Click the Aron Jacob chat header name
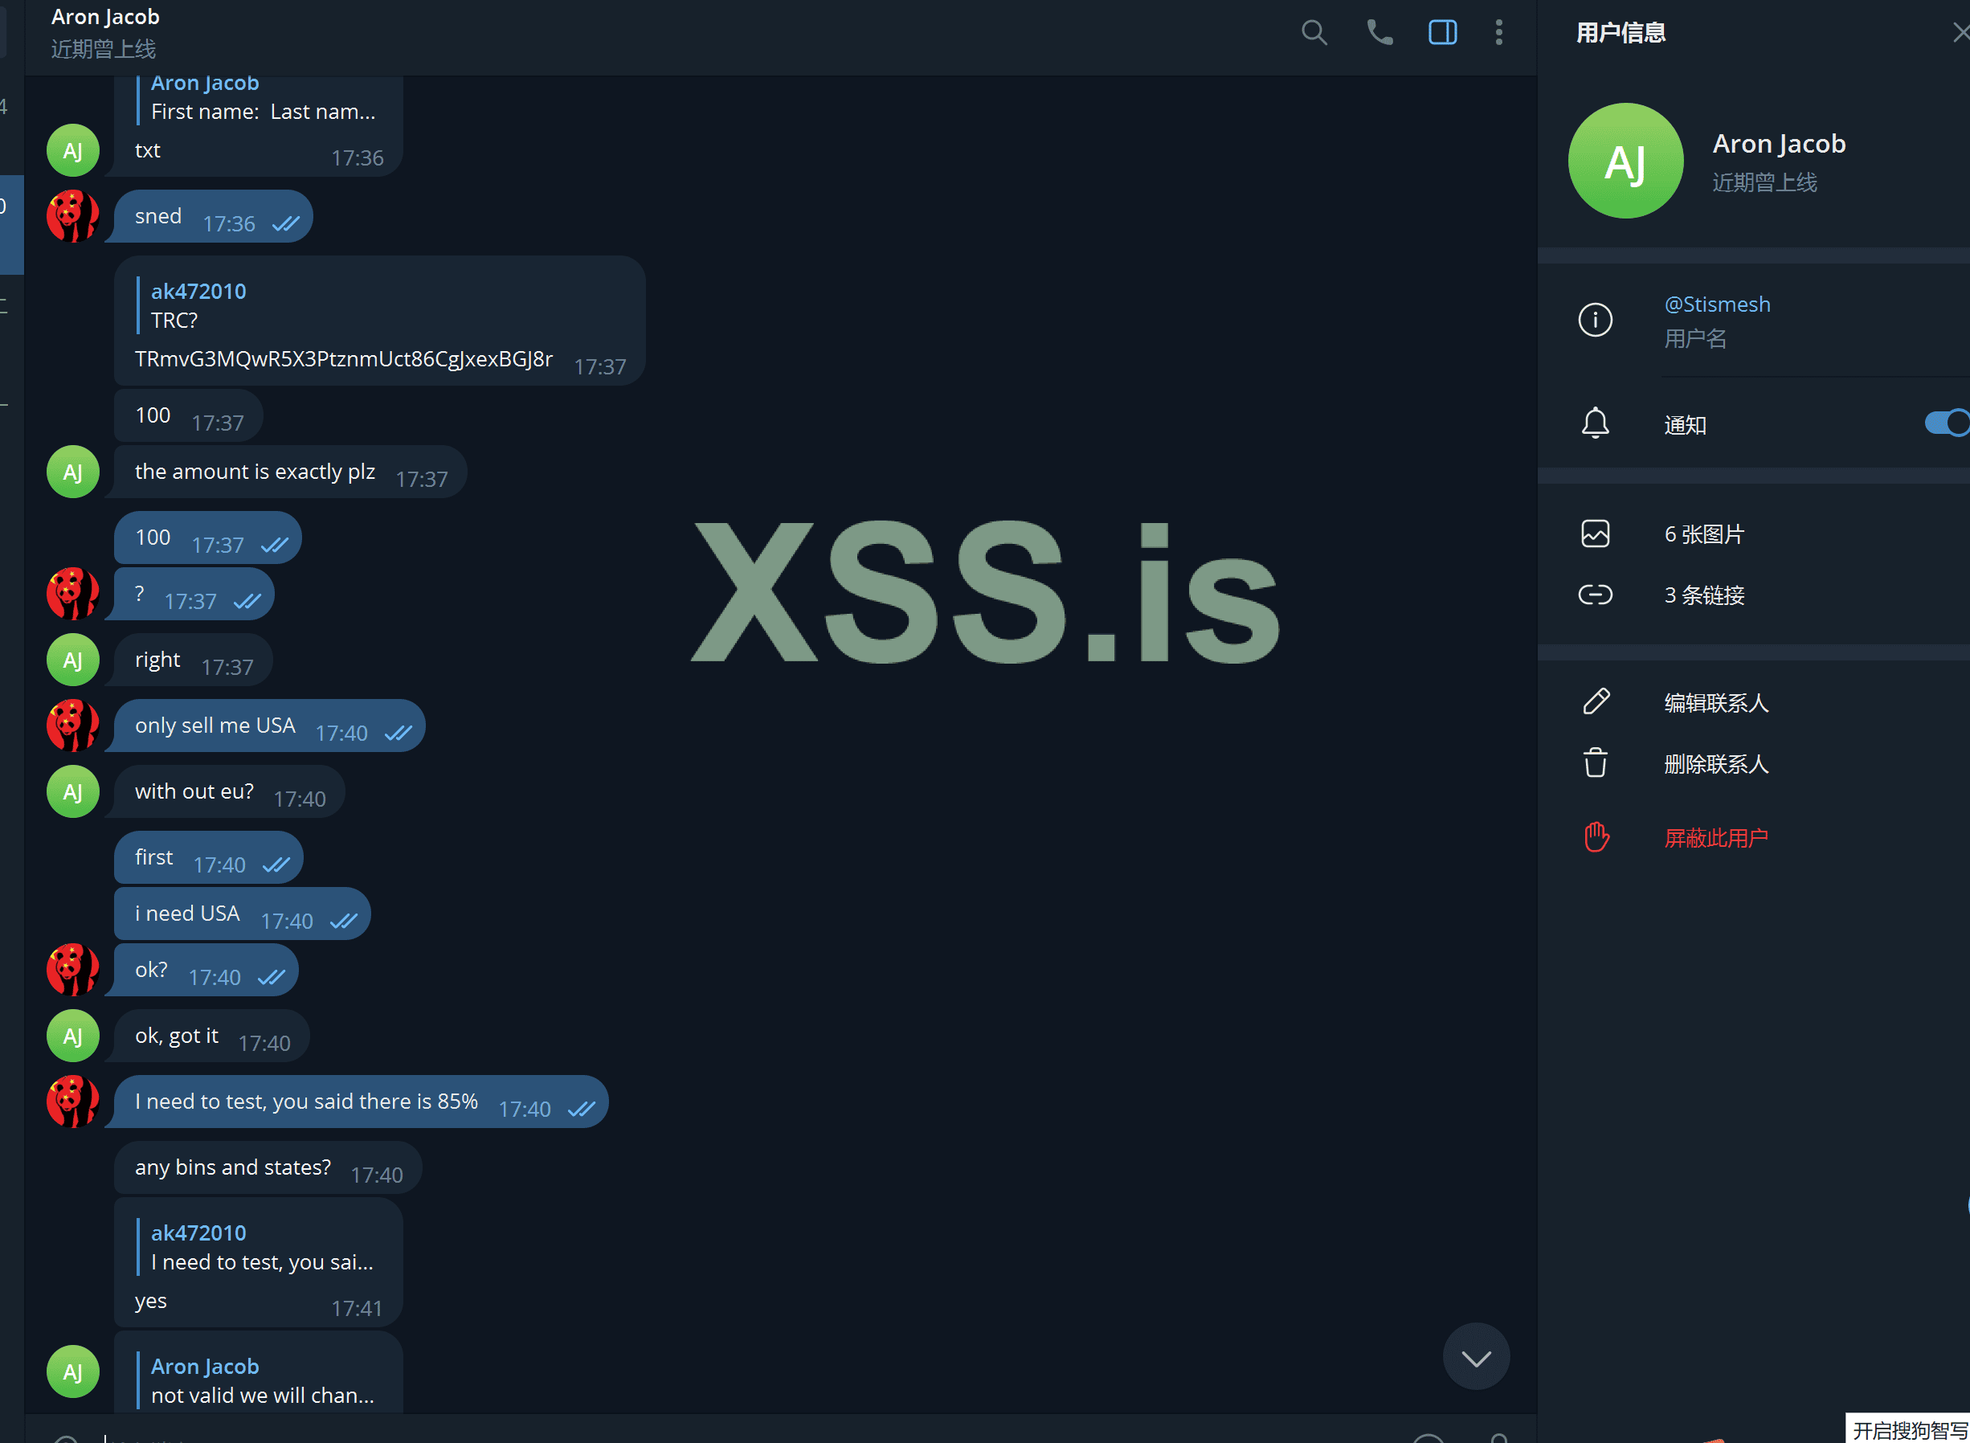Screen dimensions: 1970x1443 click(x=106, y=17)
